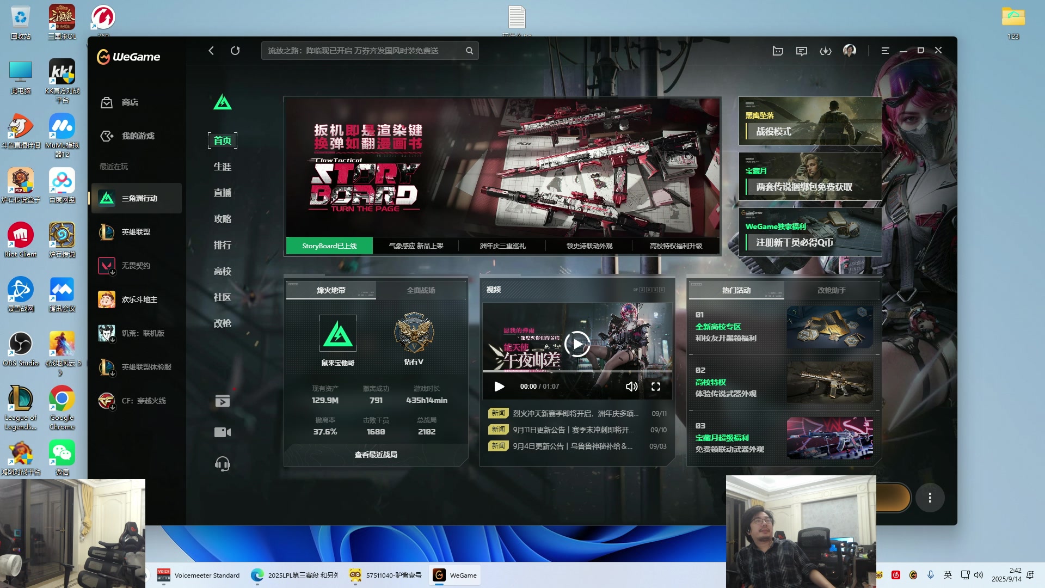Open the hamburger menu icon
The width and height of the screenshot is (1045, 588).
(885, 51)
